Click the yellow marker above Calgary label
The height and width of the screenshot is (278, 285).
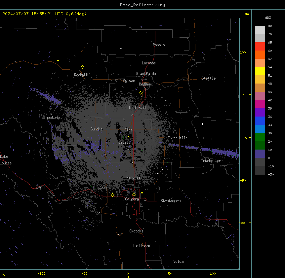134,194
